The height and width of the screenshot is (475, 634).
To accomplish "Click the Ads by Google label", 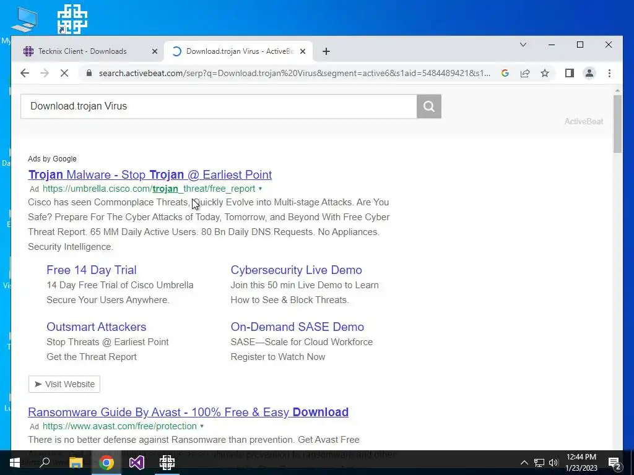I will 52,159.
